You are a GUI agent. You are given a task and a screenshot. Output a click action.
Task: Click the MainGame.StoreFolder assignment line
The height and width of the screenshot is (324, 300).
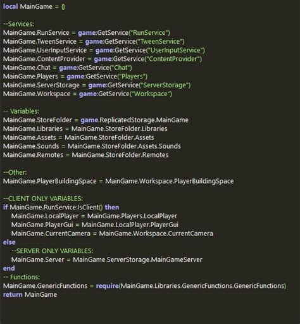tap(96, 120)
